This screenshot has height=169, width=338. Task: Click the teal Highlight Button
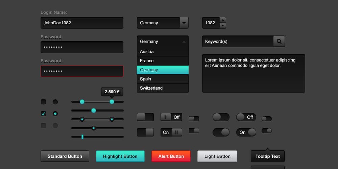pyautogui.click(x=120, y=156)
